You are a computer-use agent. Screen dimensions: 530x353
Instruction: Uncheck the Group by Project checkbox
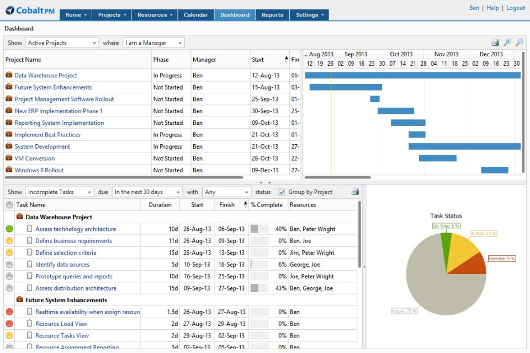coord(282,192)
